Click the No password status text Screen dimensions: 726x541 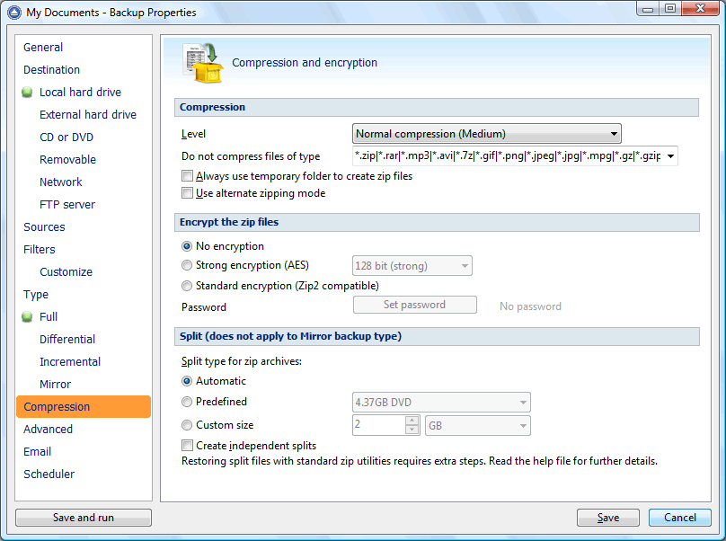pos(531,306)
